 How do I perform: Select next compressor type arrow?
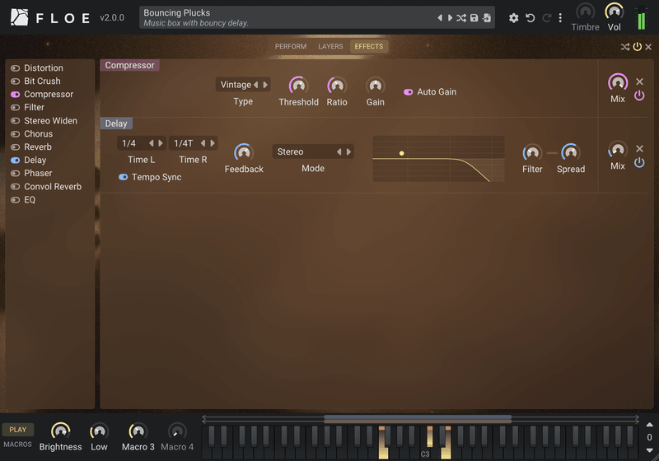pyautogui.click(x=265, y=85)
